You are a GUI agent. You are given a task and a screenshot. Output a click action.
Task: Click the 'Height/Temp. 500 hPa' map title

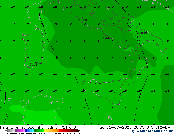[x=22, y=127]
